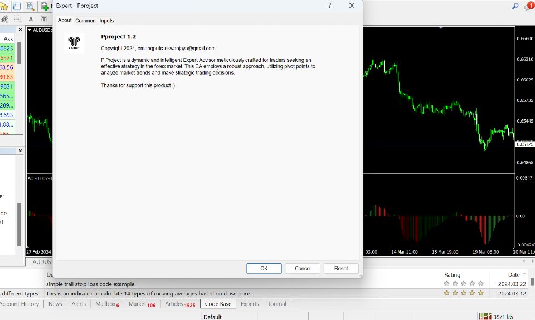Viewport: 535px width, 320px height.
Task: Click the 68.56 ask price row
Action: click(x=7, y=67)
